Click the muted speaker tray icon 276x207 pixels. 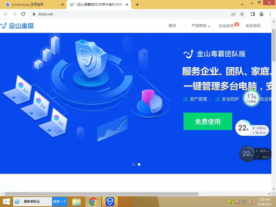click(x=251, y=202)
